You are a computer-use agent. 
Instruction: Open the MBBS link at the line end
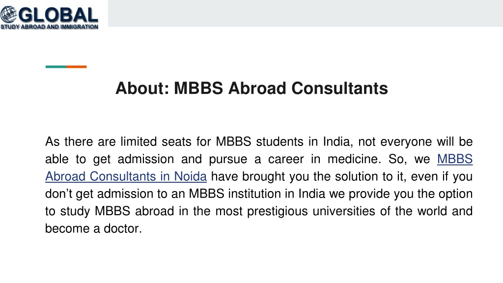coord(454,159)
